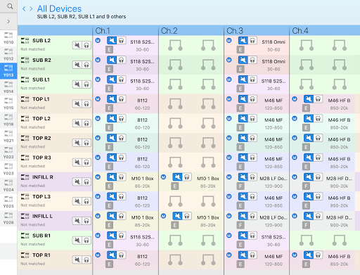Select device Y010 in the sidebar
The width and height of the screenshot is (360, 275).
tap(8, 39)
